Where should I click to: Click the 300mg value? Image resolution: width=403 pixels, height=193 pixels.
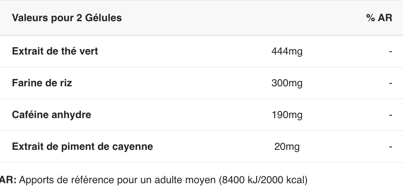tap(287, 84)
